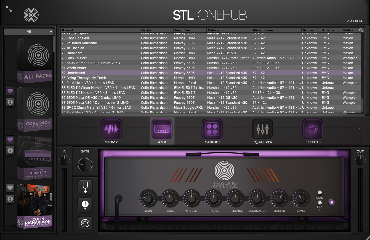Open the All category filter dropdown

click(28, 31)
